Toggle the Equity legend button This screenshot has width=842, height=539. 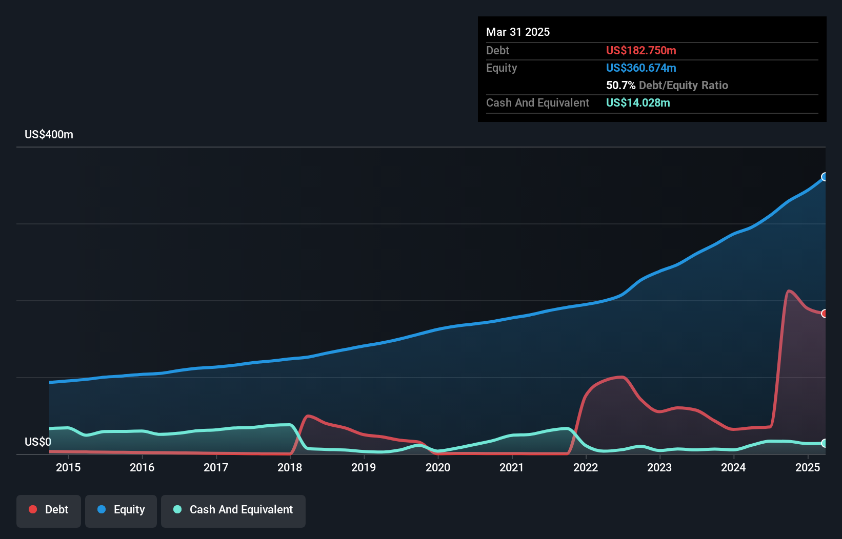(121, 511)
